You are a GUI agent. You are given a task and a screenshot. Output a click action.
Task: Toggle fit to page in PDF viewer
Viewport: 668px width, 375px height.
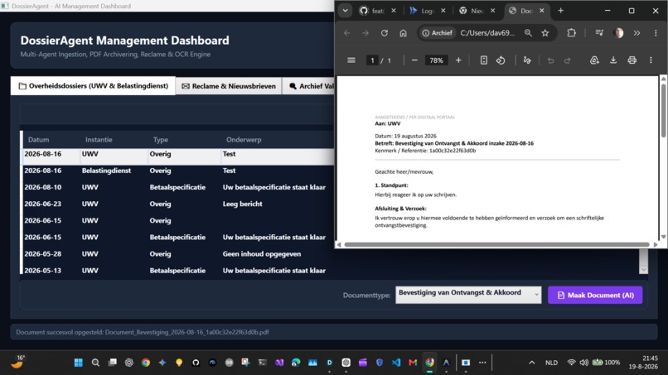tap(483, 60)
